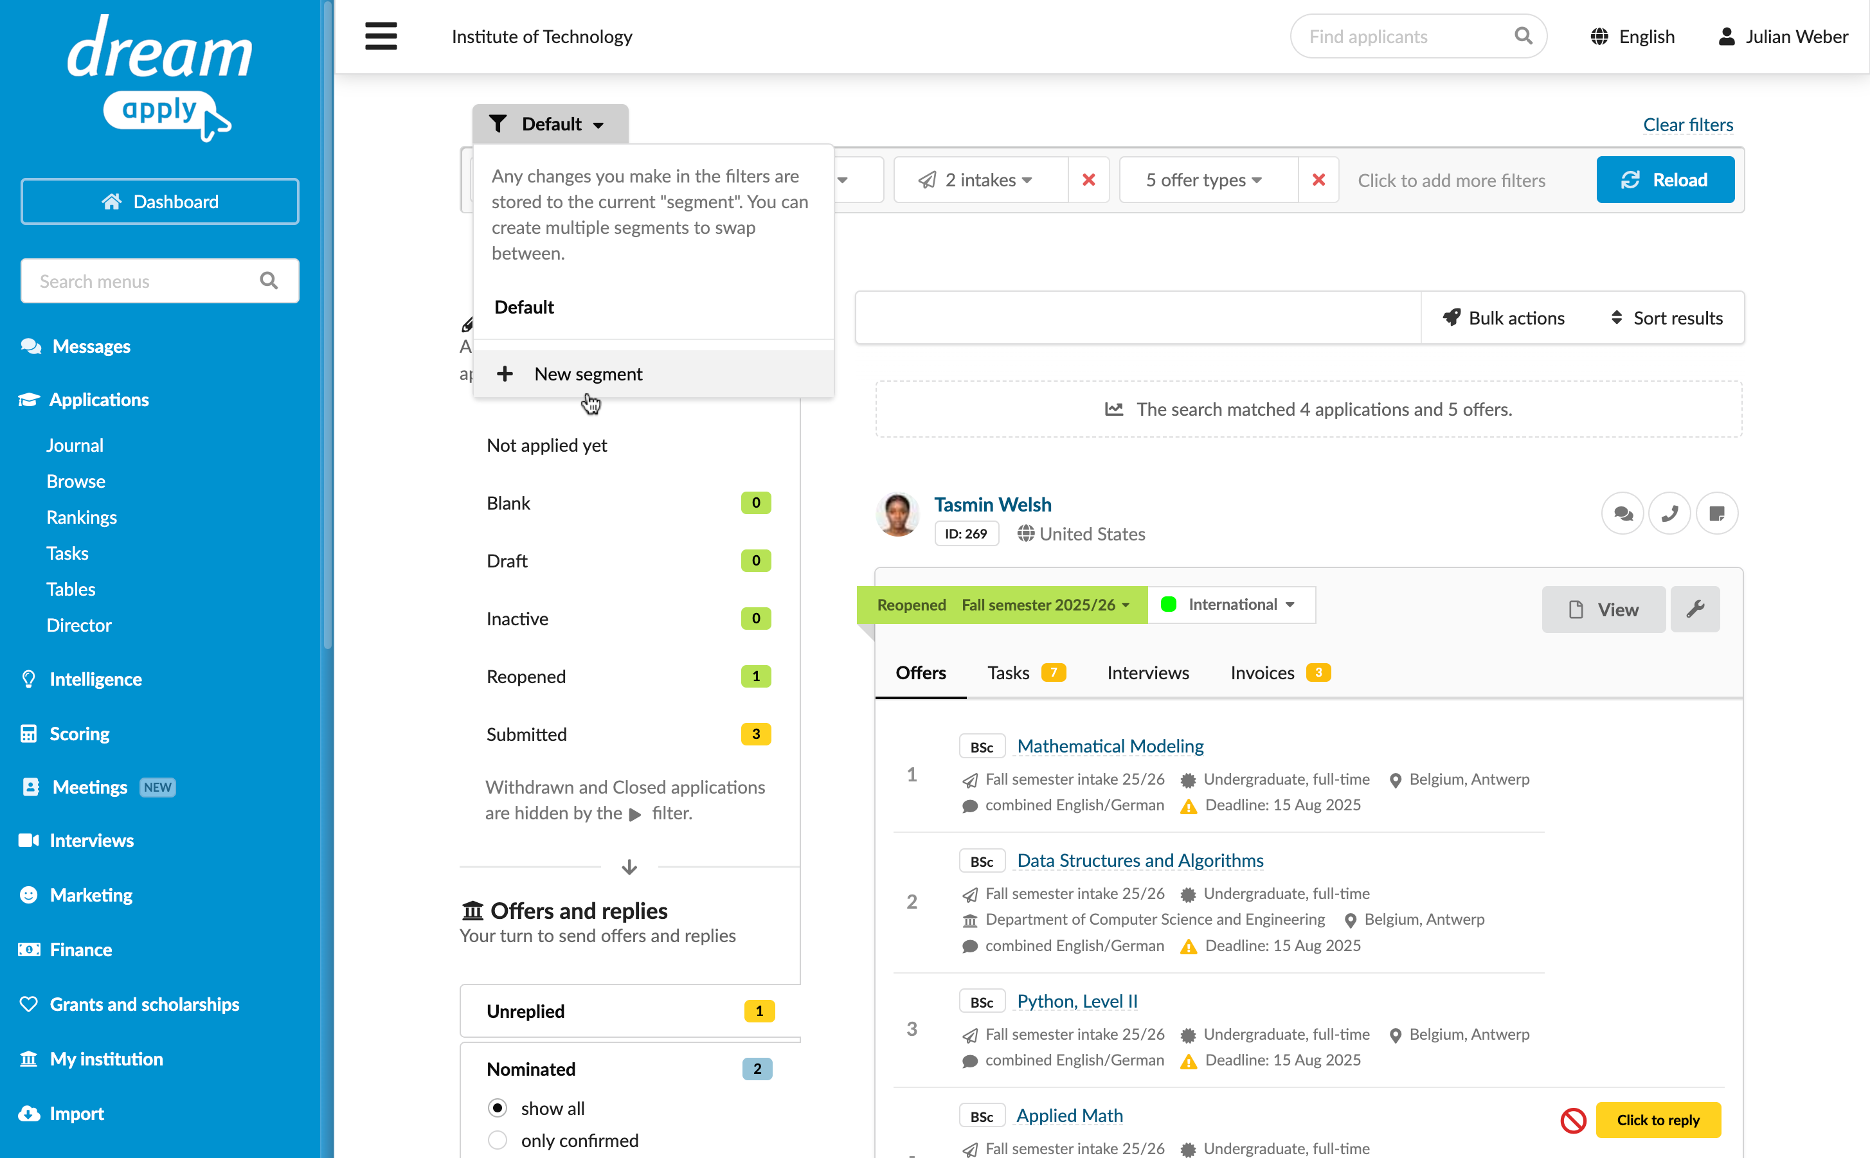Open Meetings in the sidebar

click(89, 787)
